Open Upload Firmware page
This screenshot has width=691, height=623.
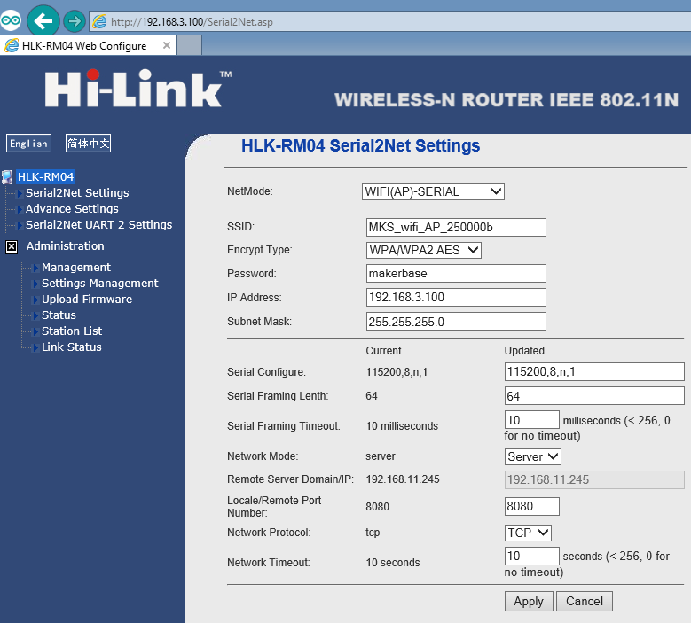87,300
